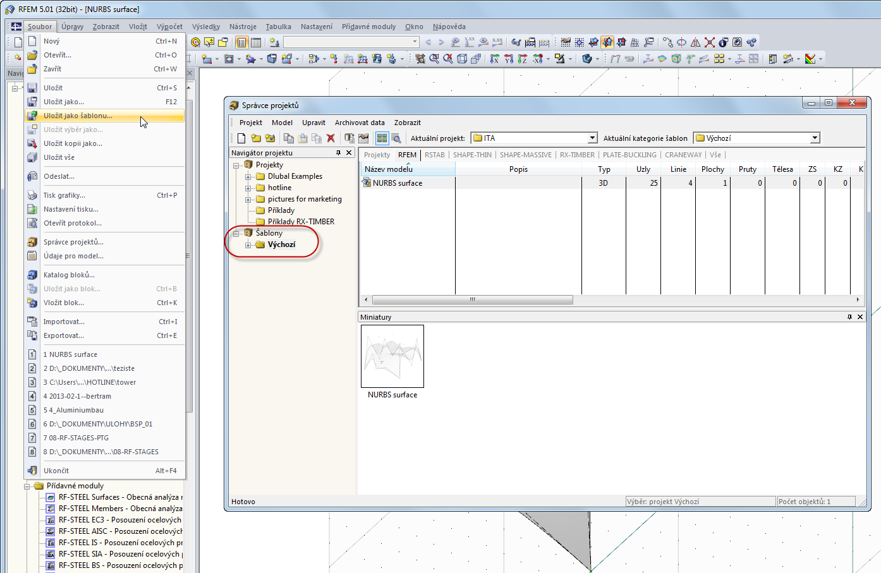Viewport: 881px width, 573px height.
Task: Expand the hotline folder node
Action: tap(248, 188)
